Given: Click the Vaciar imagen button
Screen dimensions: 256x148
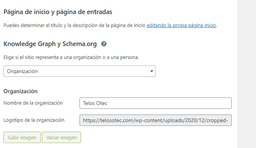Looking at the screenshot, I should coord(61,137).
